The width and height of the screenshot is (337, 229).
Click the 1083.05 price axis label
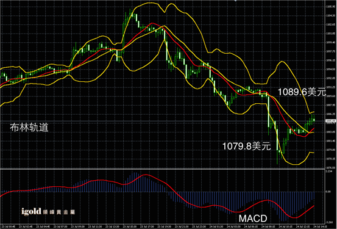coord(330,132)
